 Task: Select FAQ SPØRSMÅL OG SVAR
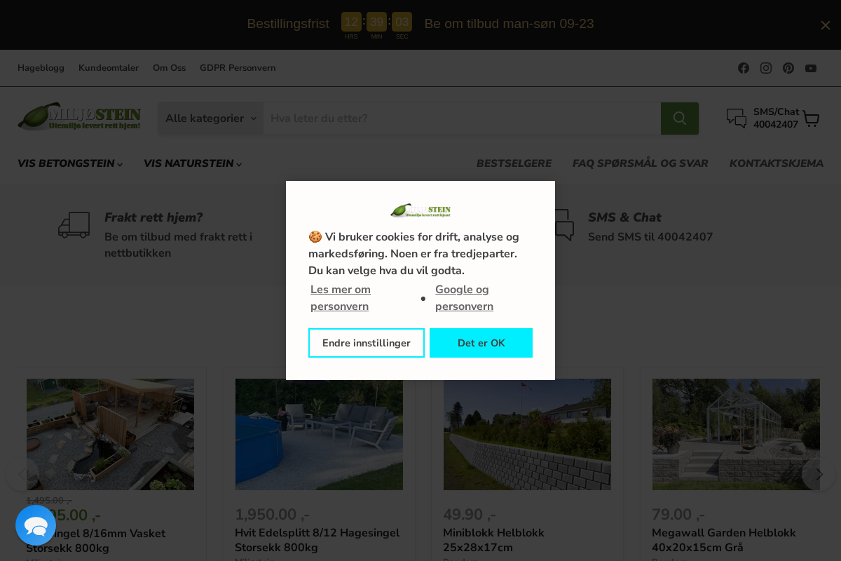(x=640, y=163)
